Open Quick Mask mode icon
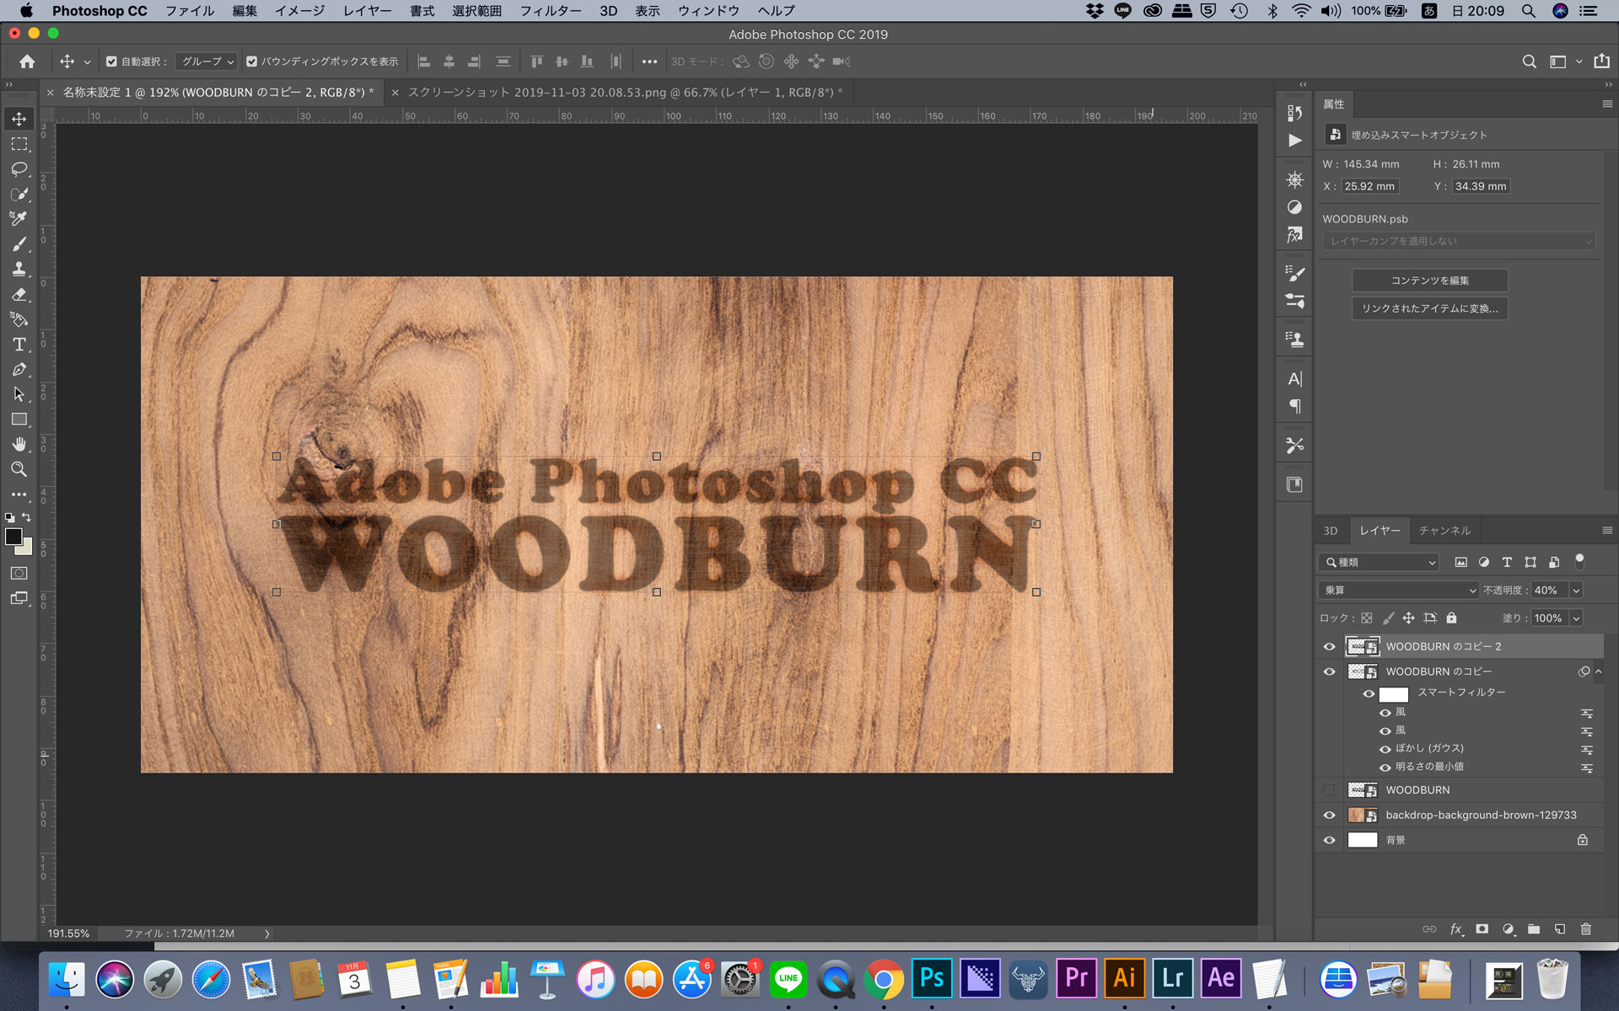Viewport: 1619px width, 1011px height. click(19, 573)
